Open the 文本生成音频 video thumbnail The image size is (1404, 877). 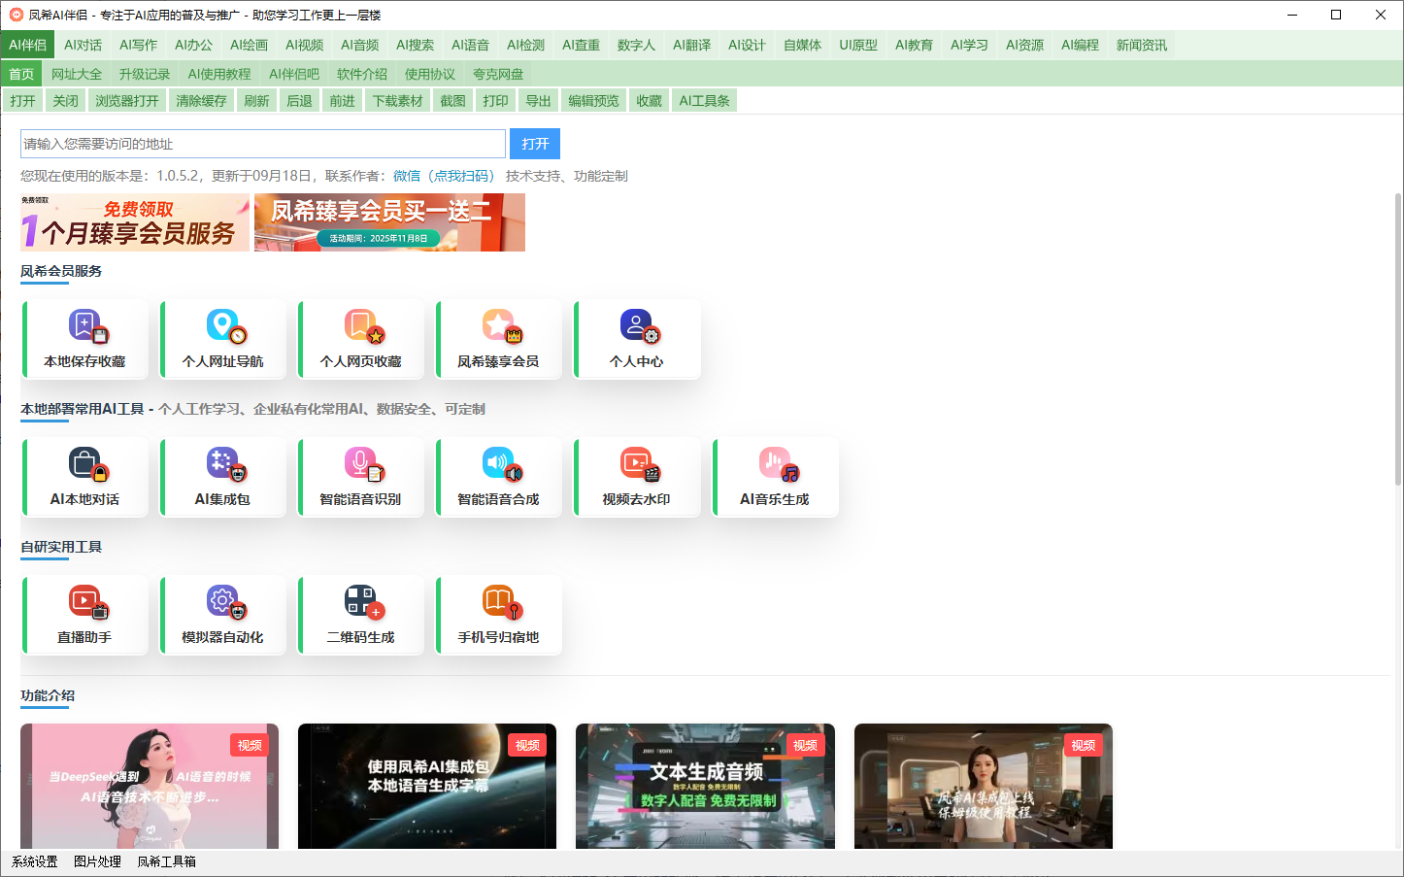[705, 786]
